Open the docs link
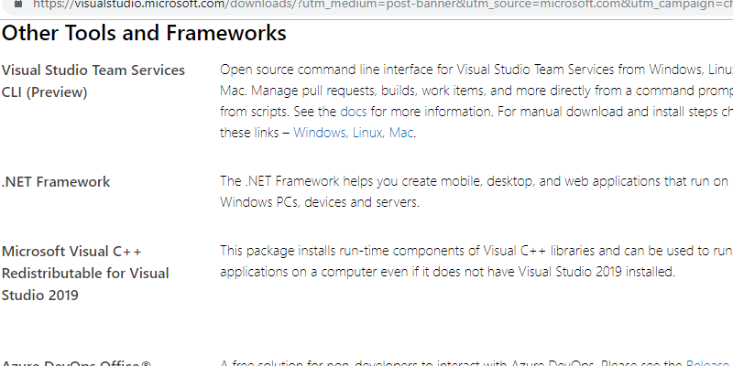The width and height of the screenshot is (733, 366). [352, 112]
